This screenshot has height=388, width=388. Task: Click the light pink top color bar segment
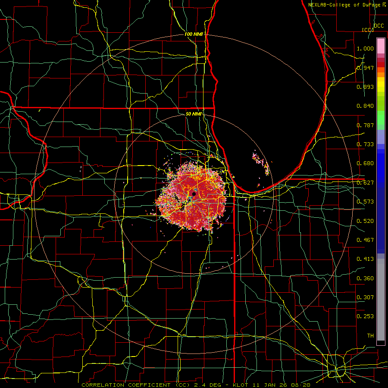pos(381,46)
